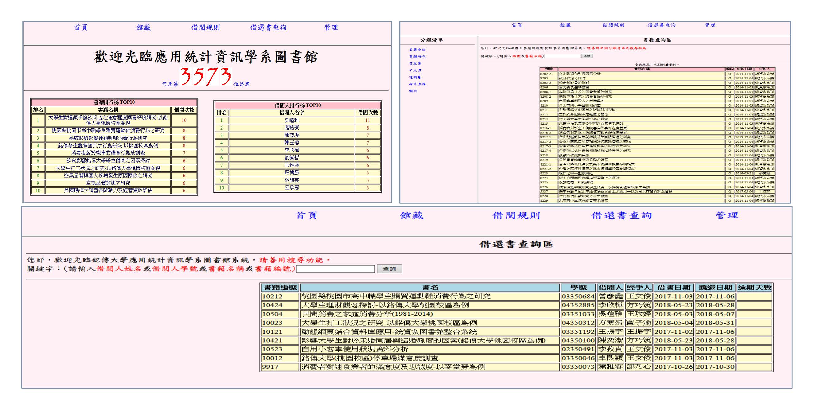Go to 館藏 in the 借還書查詢區 panel navigation
Screen dimensions: 826x409
click(411, 215)
